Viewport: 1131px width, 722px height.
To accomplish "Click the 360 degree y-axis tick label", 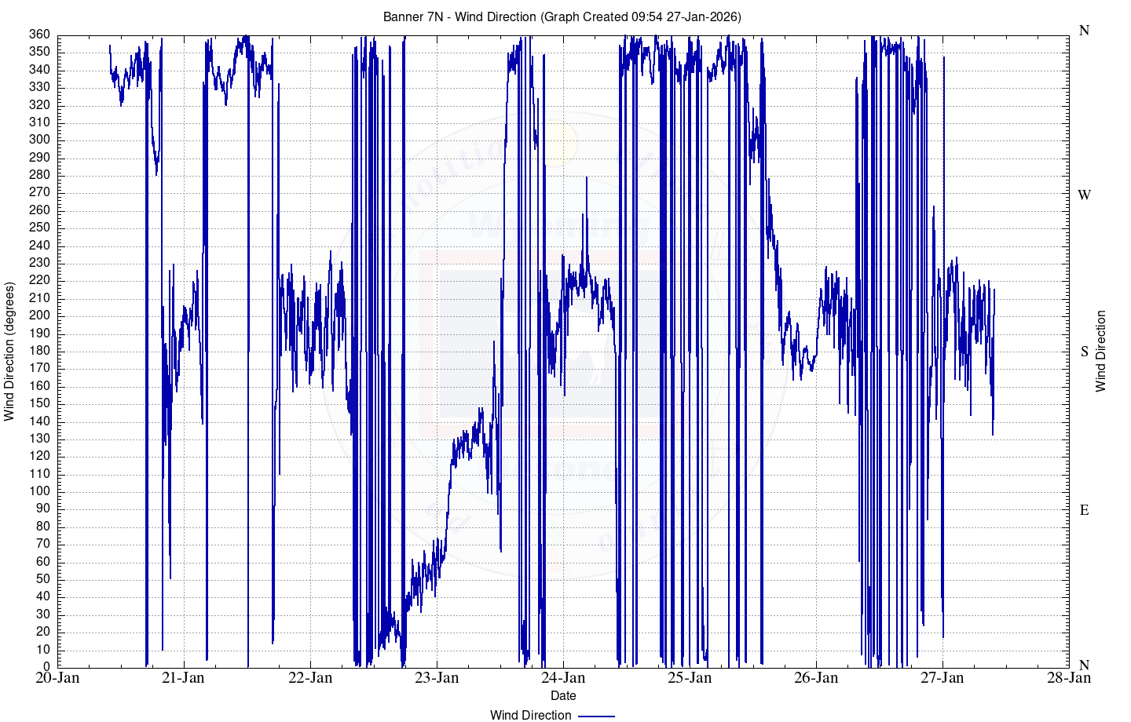I will (x=40, y=35).
